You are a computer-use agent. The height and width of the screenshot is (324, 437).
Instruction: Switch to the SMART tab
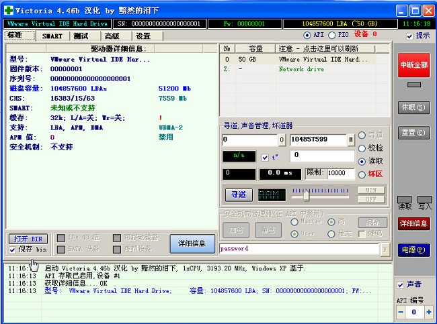(52, 36)
